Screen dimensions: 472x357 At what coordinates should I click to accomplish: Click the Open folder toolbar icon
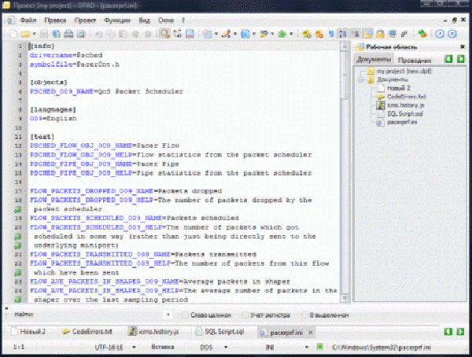[x=26, y=34]
